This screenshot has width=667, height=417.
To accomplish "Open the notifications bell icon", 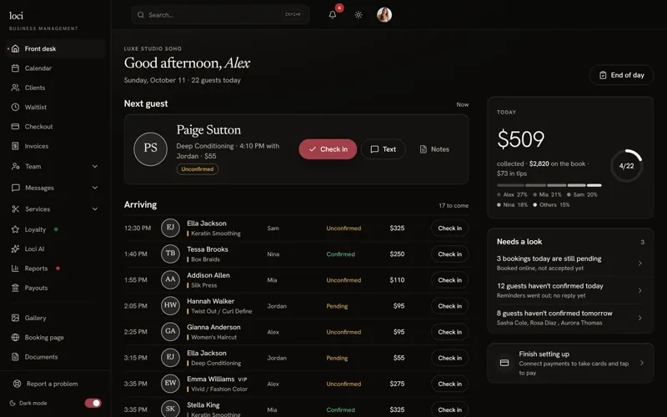I will (x=332, y=15).
